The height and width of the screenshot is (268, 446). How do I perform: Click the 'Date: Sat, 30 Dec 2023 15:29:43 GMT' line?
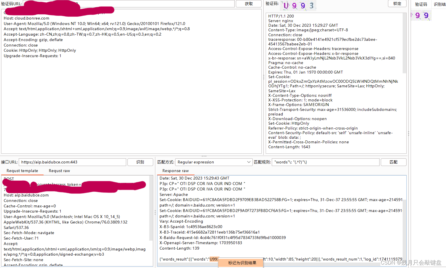click(x=194, y=178)
